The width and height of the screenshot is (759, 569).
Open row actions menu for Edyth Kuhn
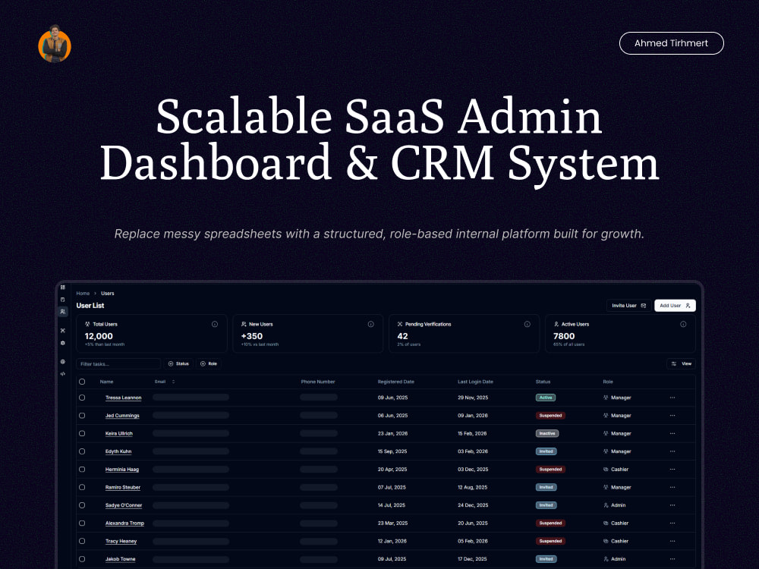point(672,451)
